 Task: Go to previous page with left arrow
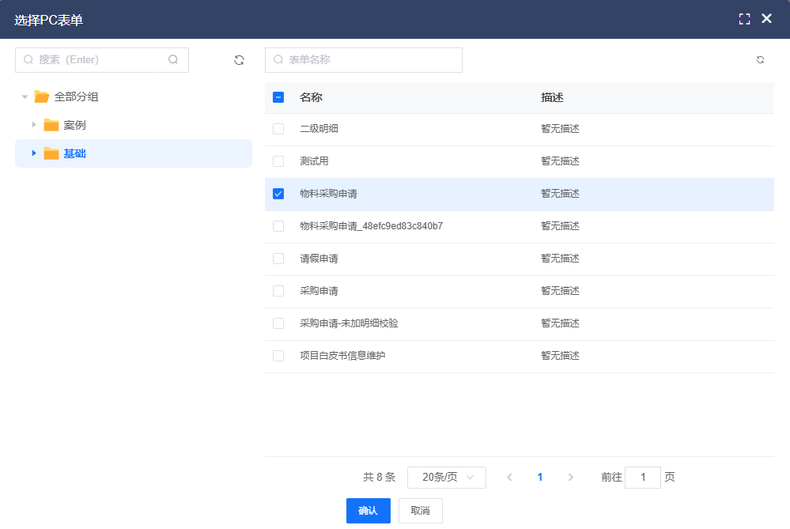click(509, 477)
